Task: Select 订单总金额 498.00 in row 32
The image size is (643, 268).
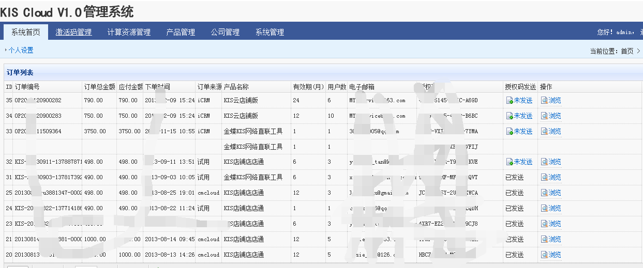Action: coord(93,162)
